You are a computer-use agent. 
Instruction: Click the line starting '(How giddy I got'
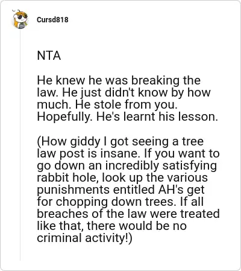[x=120, y=141]
